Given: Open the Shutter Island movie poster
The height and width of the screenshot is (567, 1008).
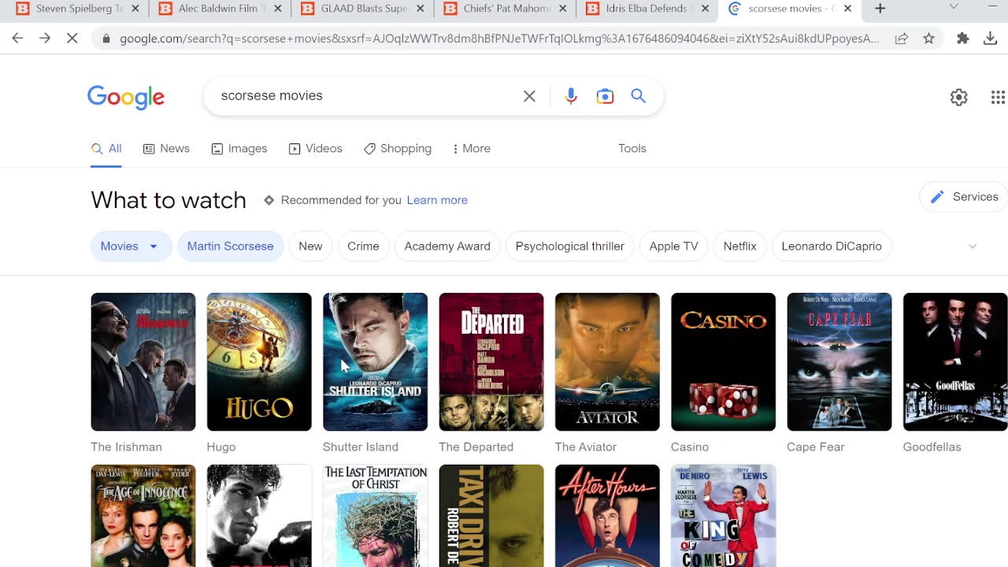Looking at the screenshot, I should click(375, 361).
